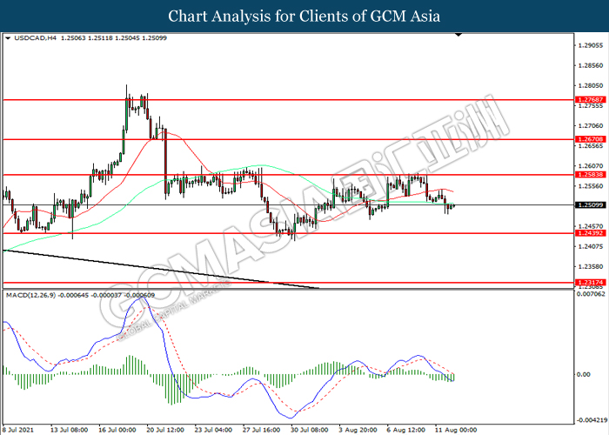609x435 pixels.
Task: Click the 0.00 MACD zero level label
Action: pyautogui.click(x=585, y=374)
